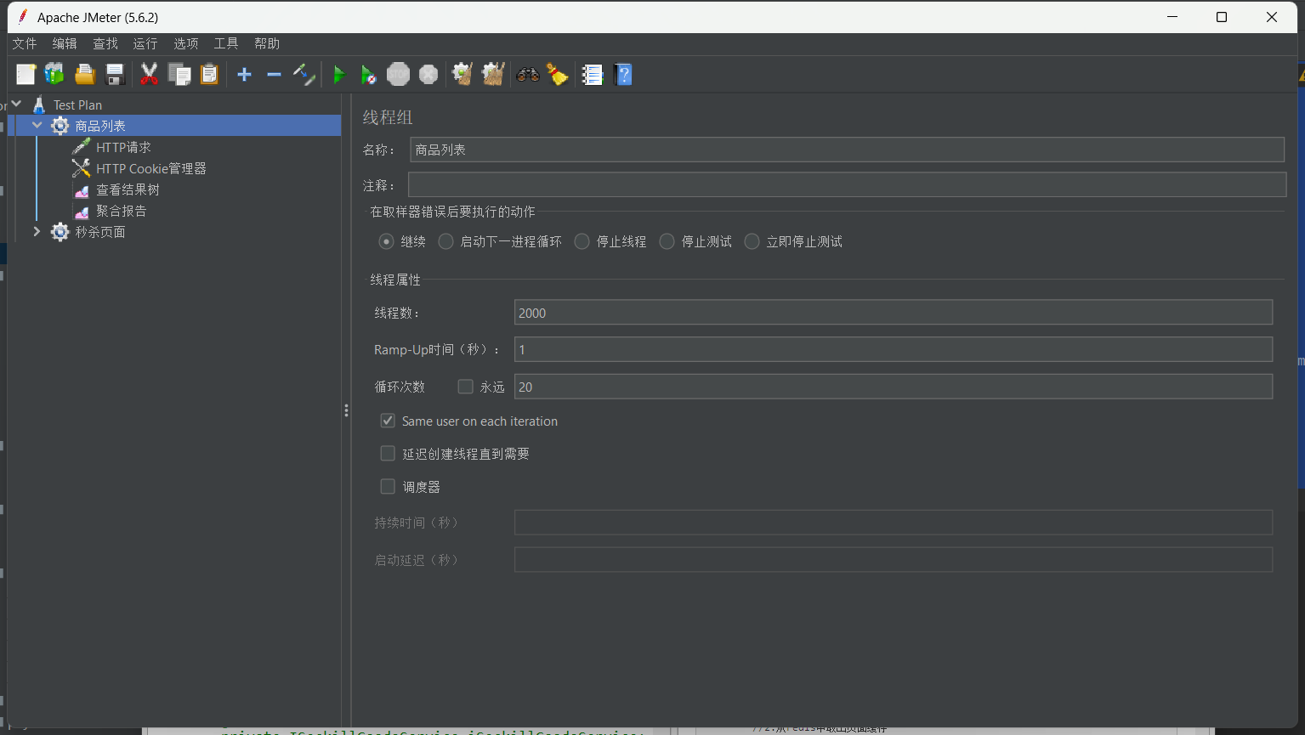Click the Stop test icon
The image size is (1305, 735).
[x=398, y=75]
